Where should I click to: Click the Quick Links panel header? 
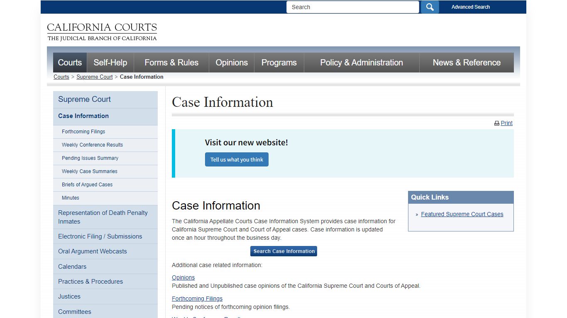coord(461,197)
